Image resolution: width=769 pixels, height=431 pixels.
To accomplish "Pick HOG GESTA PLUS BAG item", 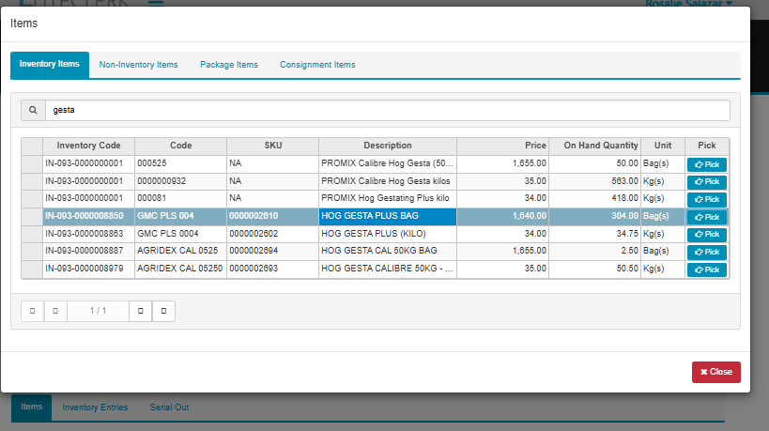I will point(707,217).
